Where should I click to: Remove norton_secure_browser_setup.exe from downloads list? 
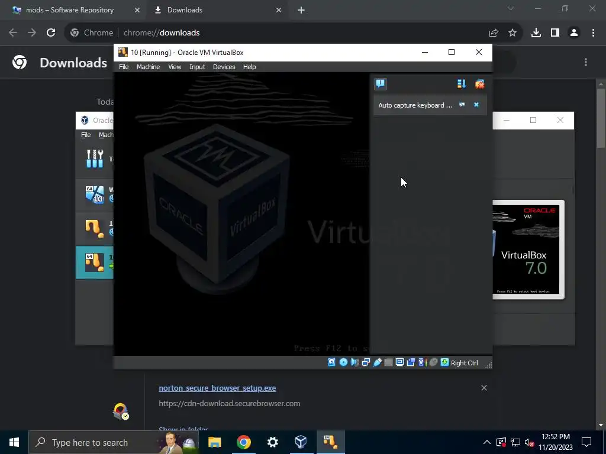(x=484, y=388)
